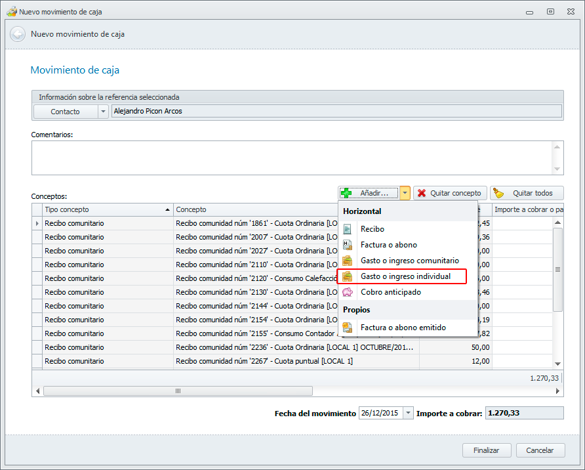Select Factura o abono emitido entry
Viewport: 585px width, 470px height.
pos(407,328)
